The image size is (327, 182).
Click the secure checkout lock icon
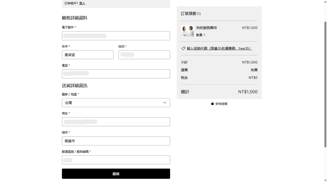212,104
